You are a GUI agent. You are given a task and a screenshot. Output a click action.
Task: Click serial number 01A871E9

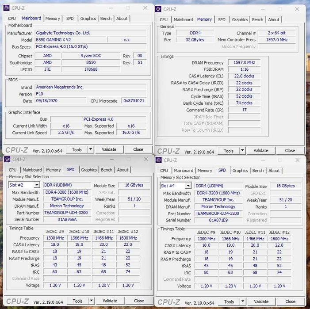(x=218, y=220)
